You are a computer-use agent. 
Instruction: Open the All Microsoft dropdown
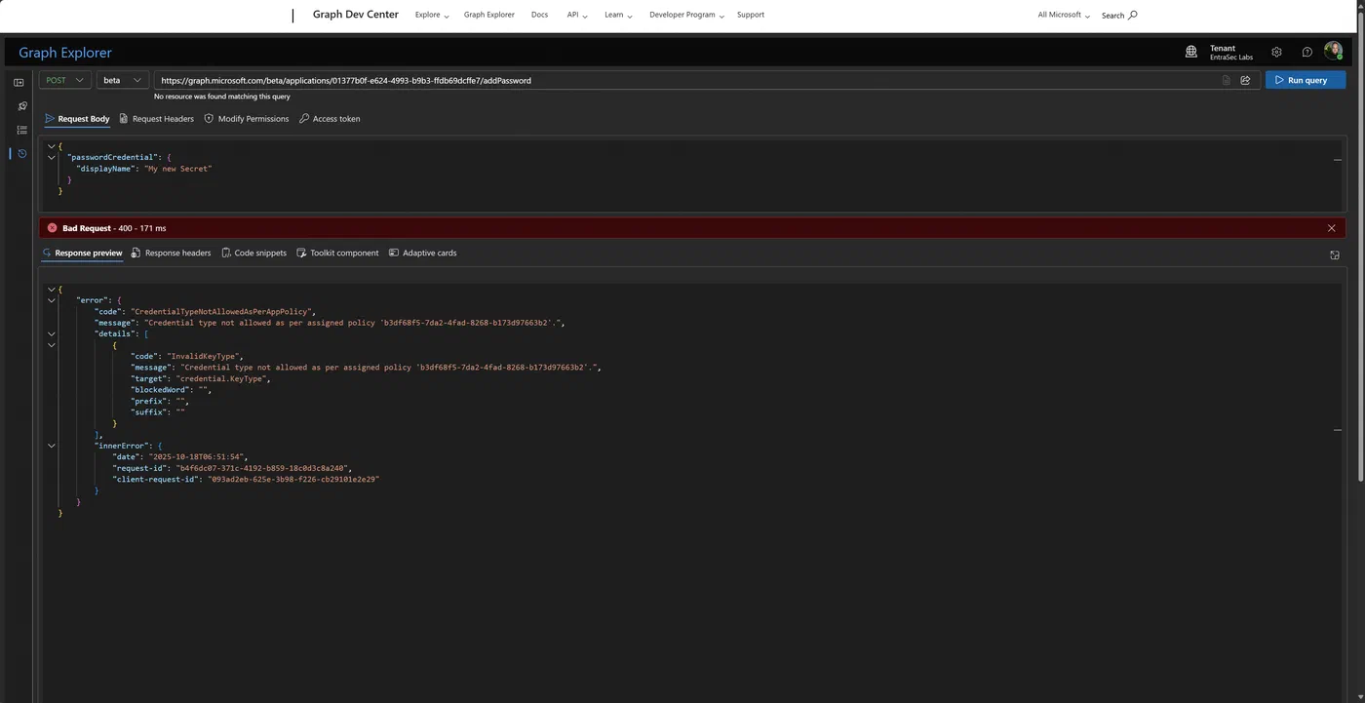[1064, 16]
